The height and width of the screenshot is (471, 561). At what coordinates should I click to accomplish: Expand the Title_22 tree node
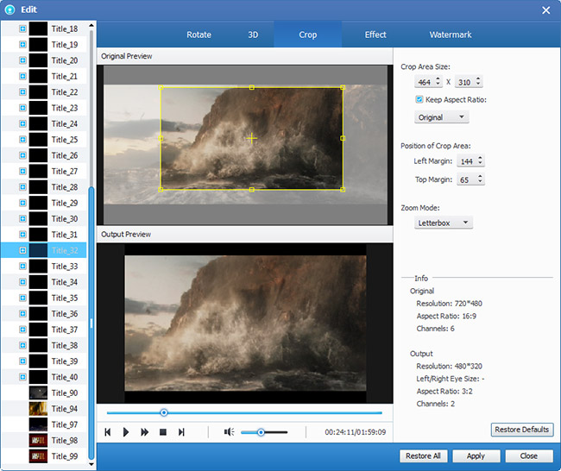click(22, 92)
